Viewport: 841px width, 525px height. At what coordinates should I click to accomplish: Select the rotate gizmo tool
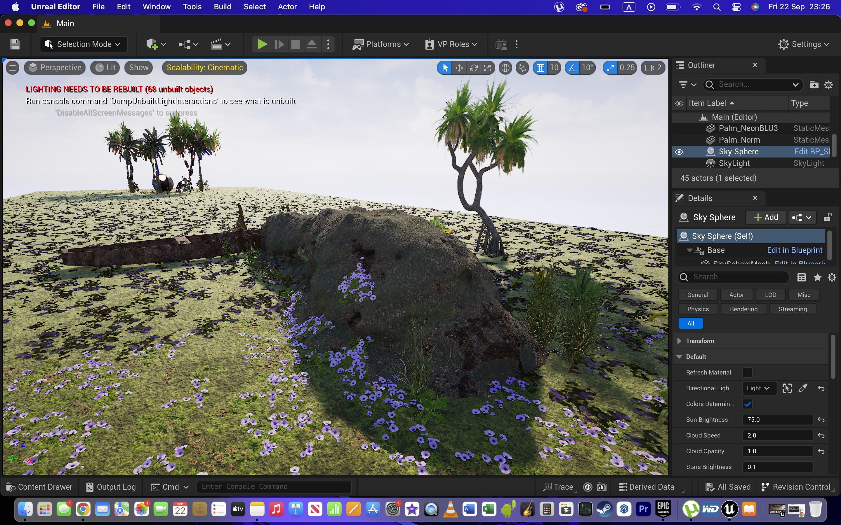[473, 68]
